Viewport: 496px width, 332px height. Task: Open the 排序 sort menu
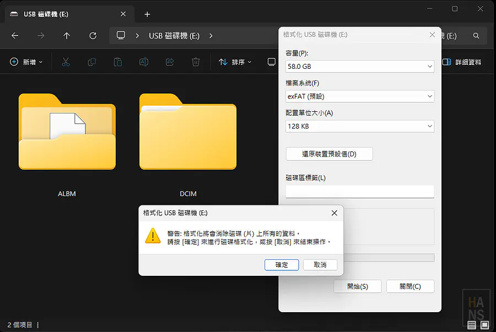pyautogui.click(x=235, y=62)
